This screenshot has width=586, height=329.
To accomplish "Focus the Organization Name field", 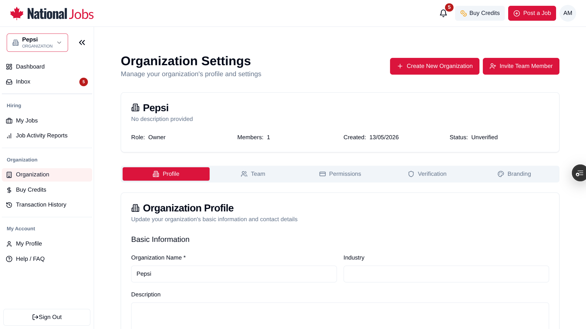I will [x=234, y=274].
